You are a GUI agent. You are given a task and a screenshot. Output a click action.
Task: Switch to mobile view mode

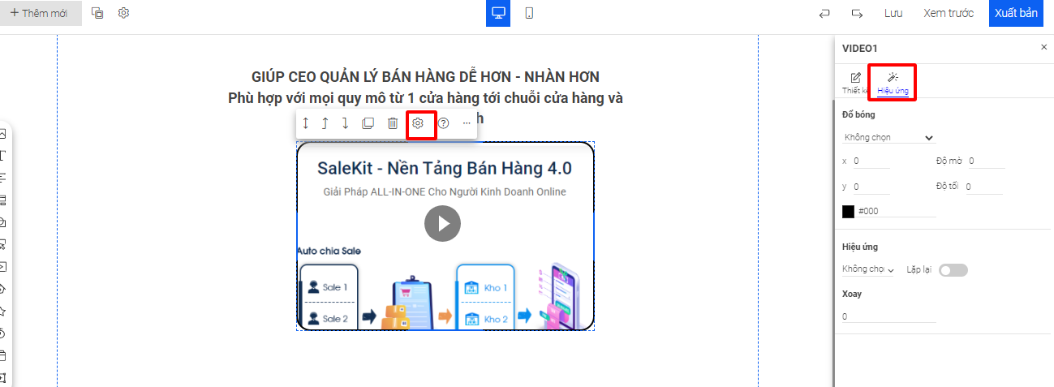(529, 13)
